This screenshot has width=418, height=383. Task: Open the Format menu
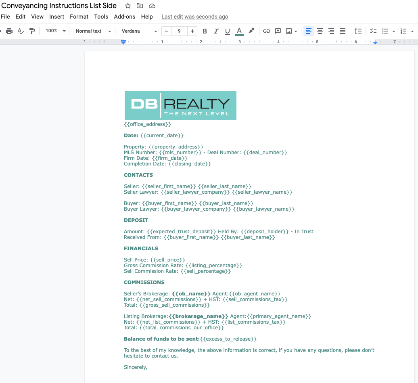pos(79,17)
